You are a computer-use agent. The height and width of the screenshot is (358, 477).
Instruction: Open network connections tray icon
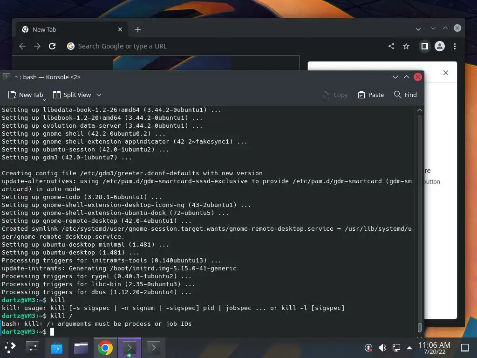coord(396,348)
